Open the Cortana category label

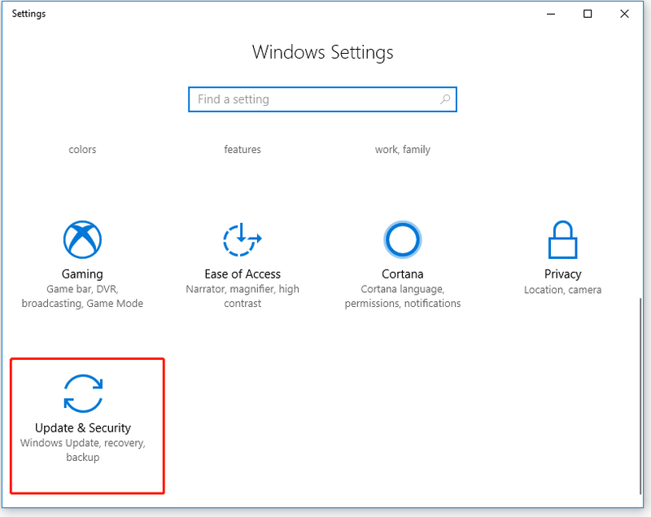tap(402, 274)
